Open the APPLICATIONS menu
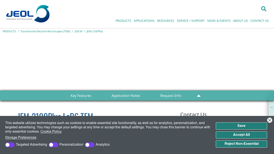Screen dimensions: 274x154 click(x=144, y=21)
